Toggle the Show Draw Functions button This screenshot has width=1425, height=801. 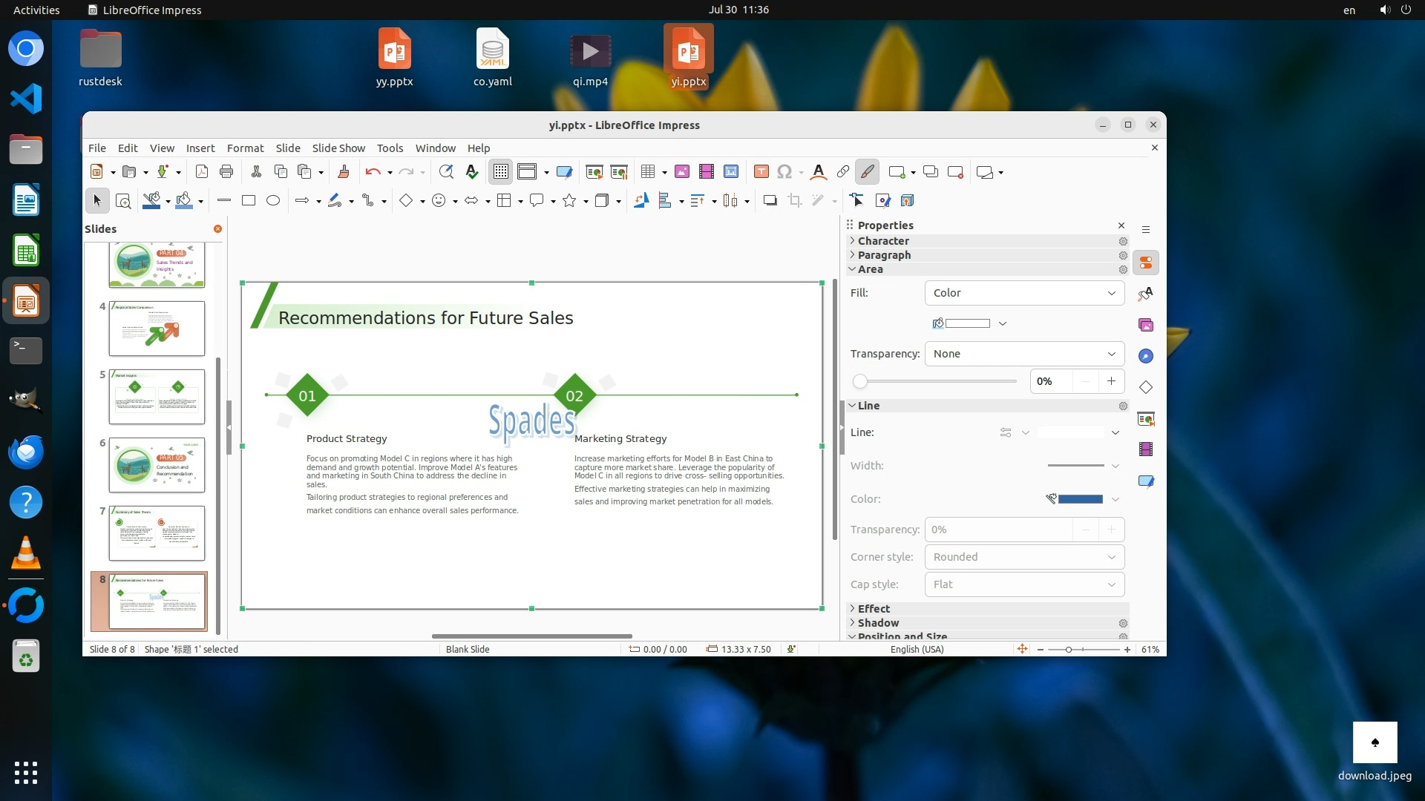867,172
